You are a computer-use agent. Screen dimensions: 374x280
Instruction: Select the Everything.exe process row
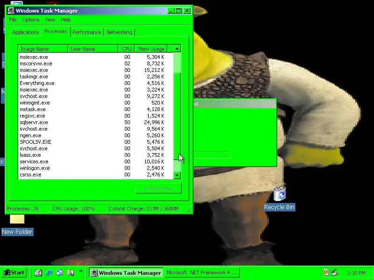(96, 83)
